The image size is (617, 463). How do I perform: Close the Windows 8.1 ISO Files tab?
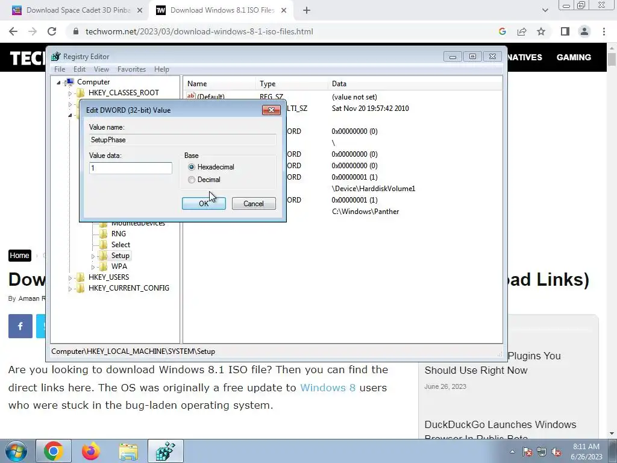coord(284,11)
